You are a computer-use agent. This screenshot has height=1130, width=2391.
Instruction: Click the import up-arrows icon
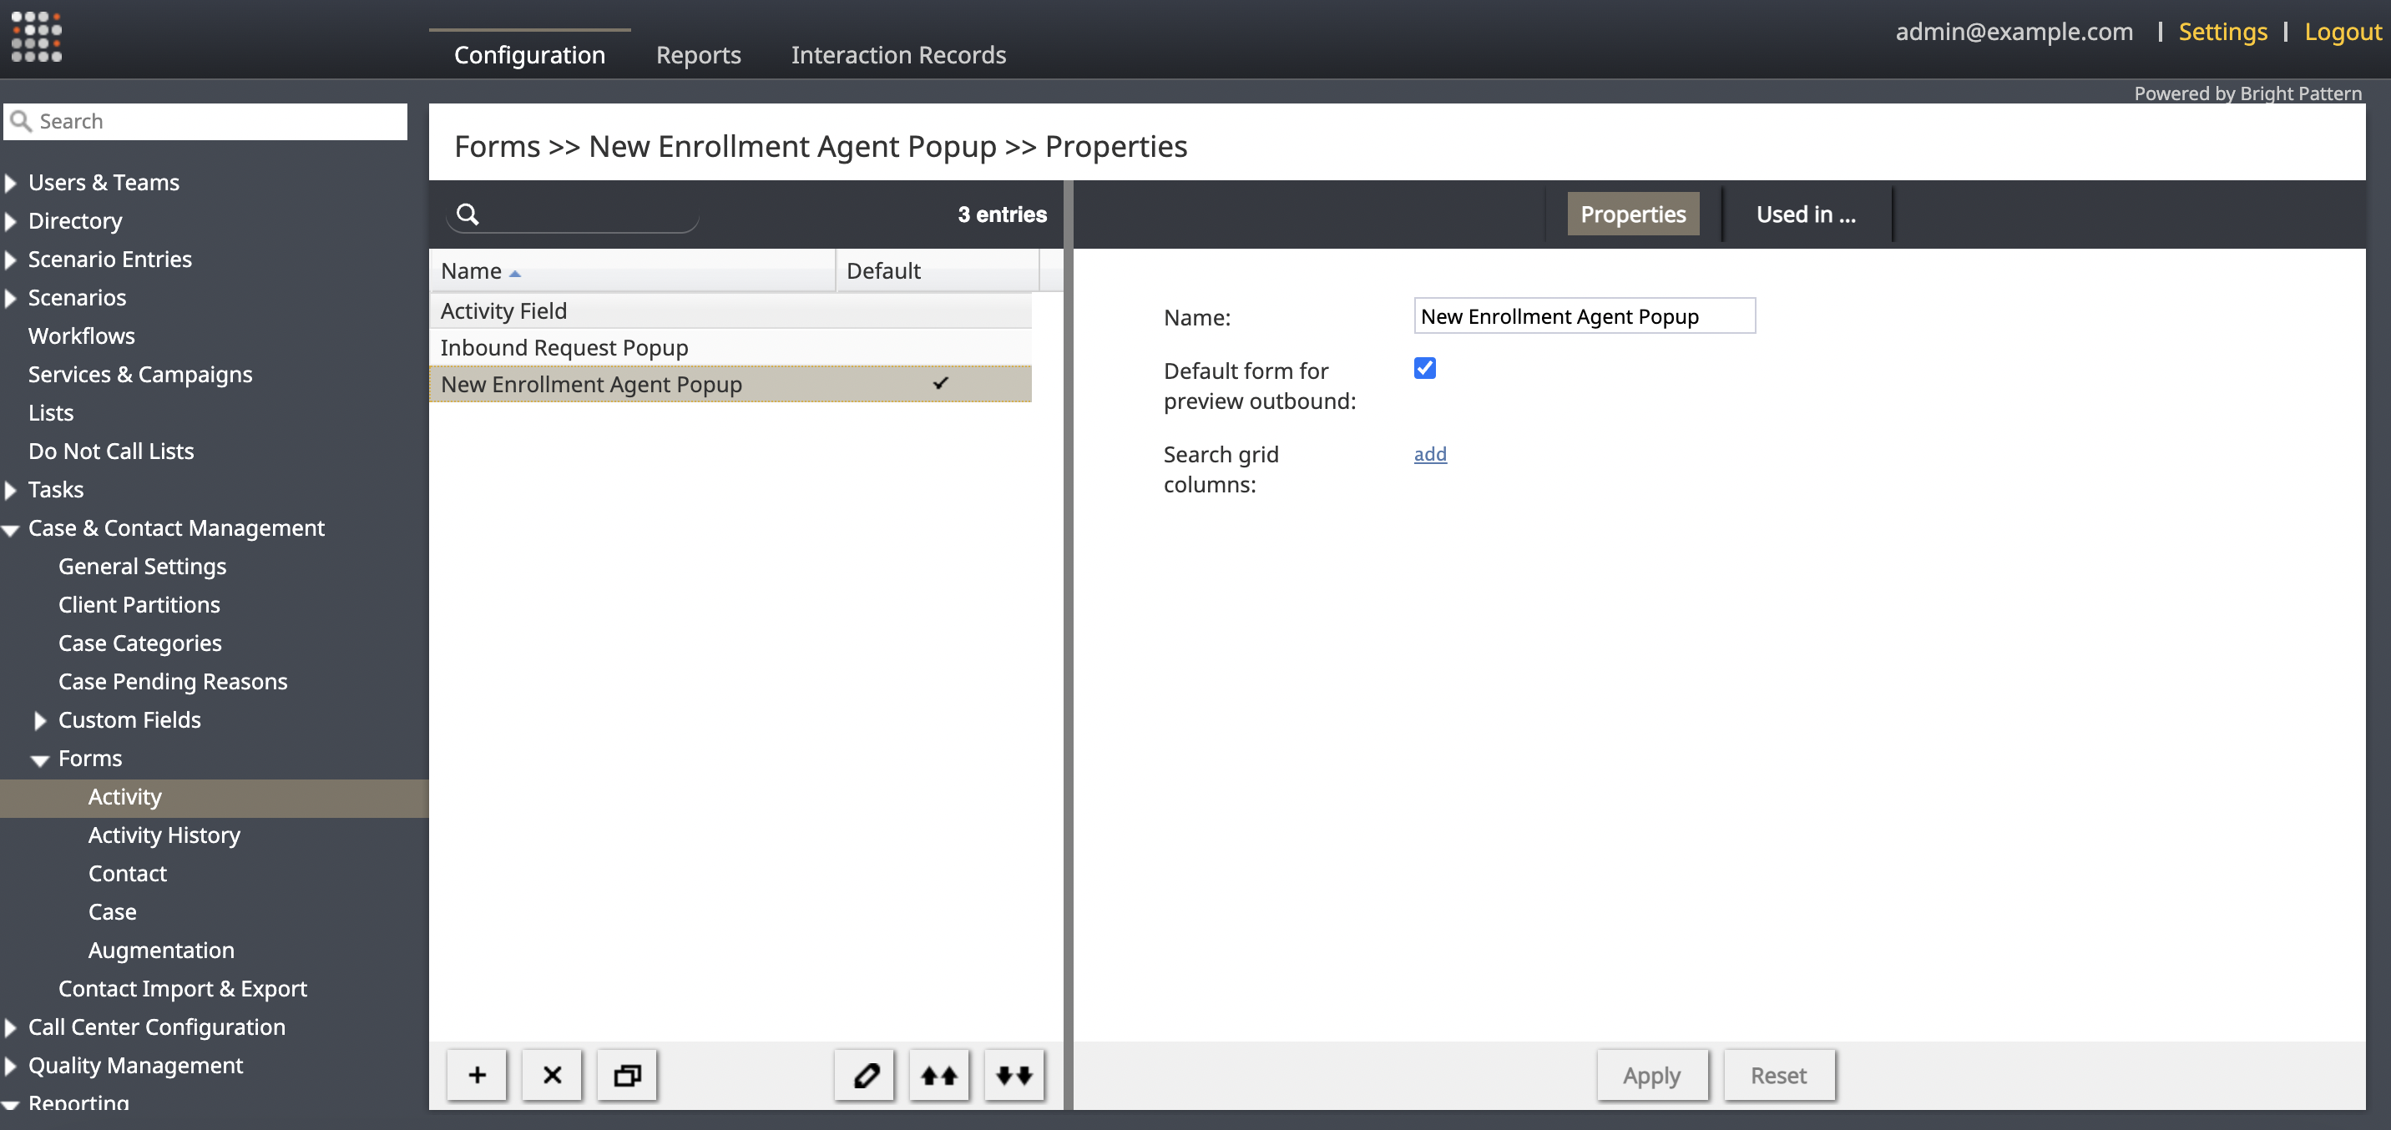[x=939, y=1075]
